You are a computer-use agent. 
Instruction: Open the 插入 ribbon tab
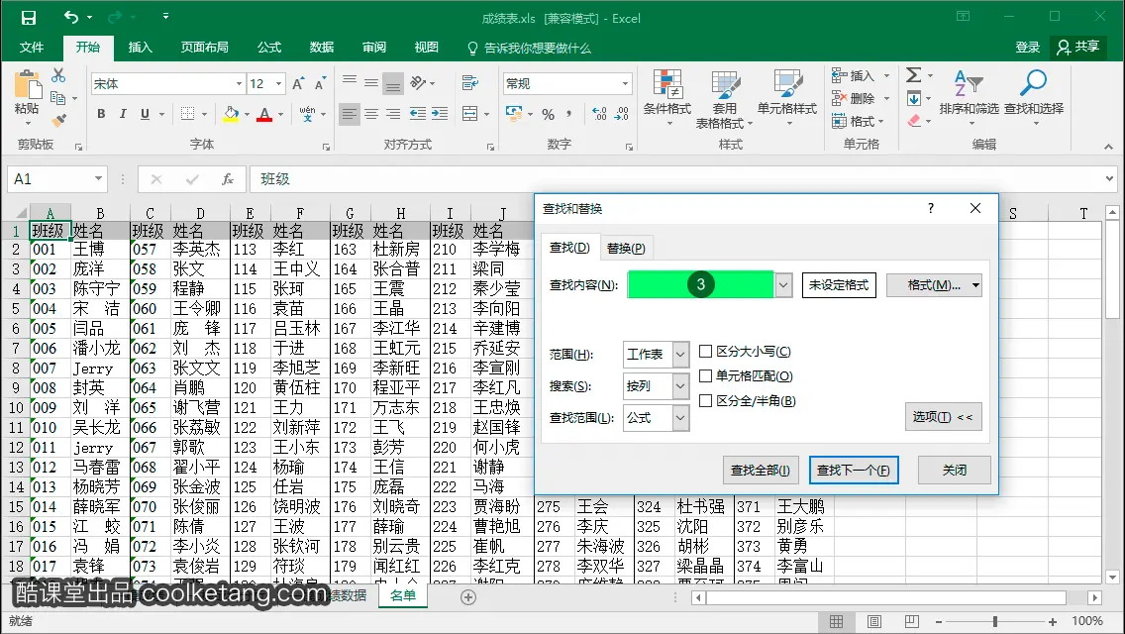coord(140,48)
